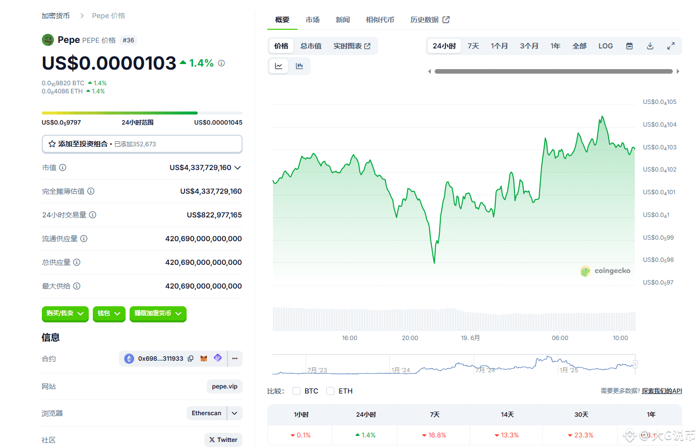Click the handle on the mini chart navigator
The height and width of the screenshot is (448, 700).
[635, 364]
